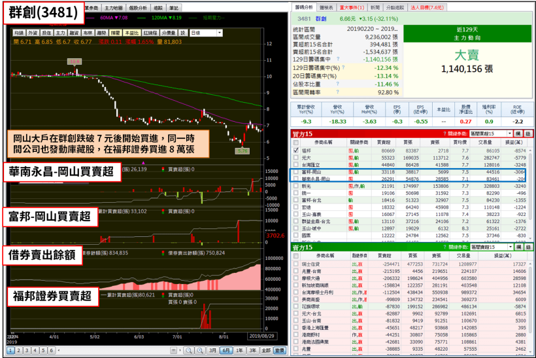The image size is (536, 358).
Task: Toggle the select-all checkbox in 買方15 header
Action: coord(296,143)
